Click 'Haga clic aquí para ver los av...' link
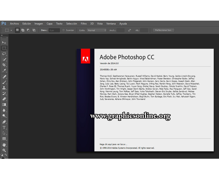Viewport: 219px width, 179px height. pos(113,144)
